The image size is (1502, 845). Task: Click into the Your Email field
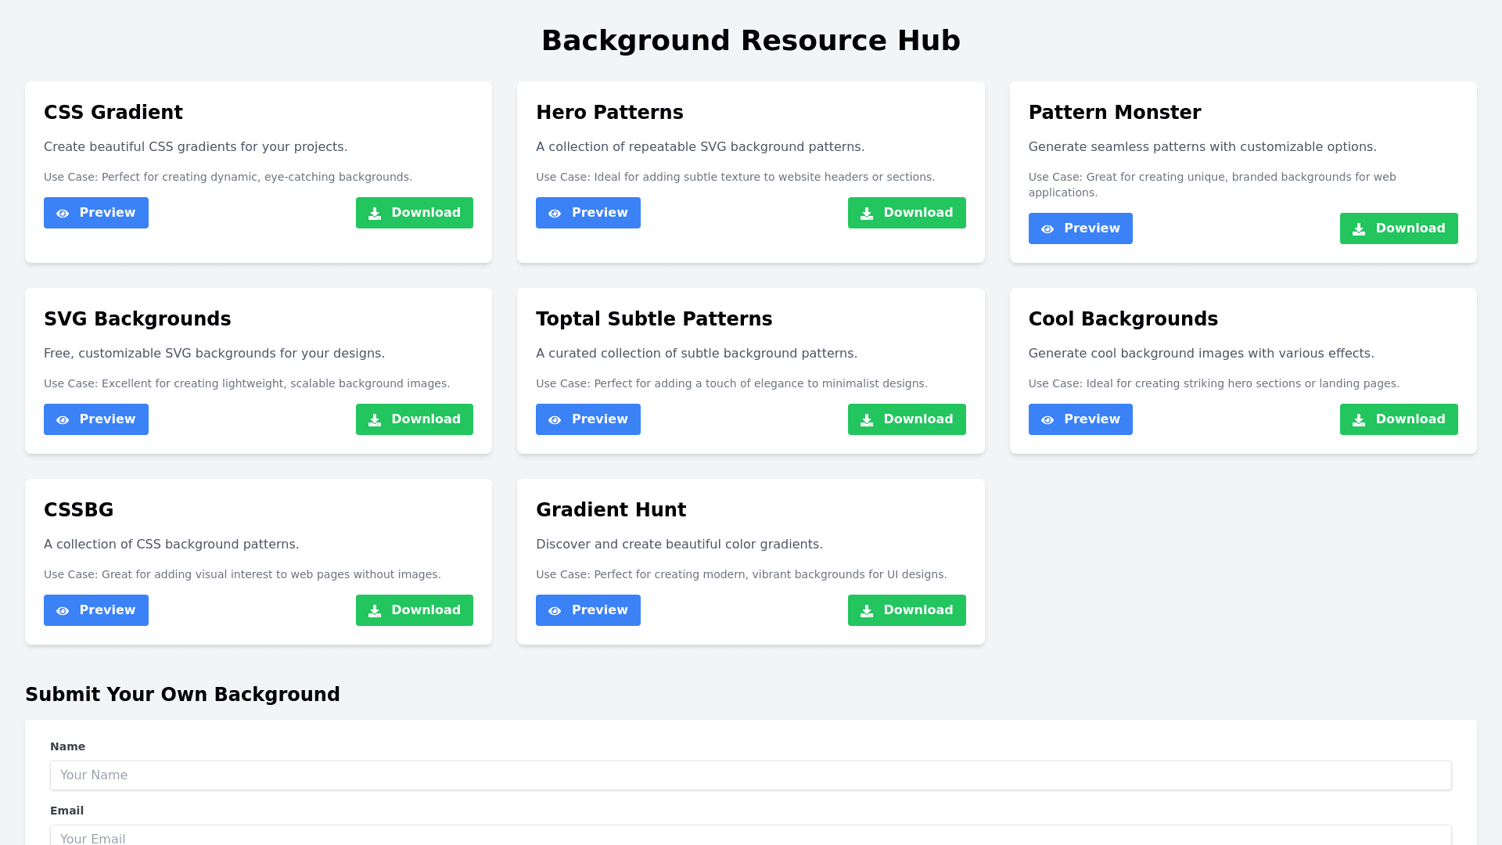[x=751, y=836]
